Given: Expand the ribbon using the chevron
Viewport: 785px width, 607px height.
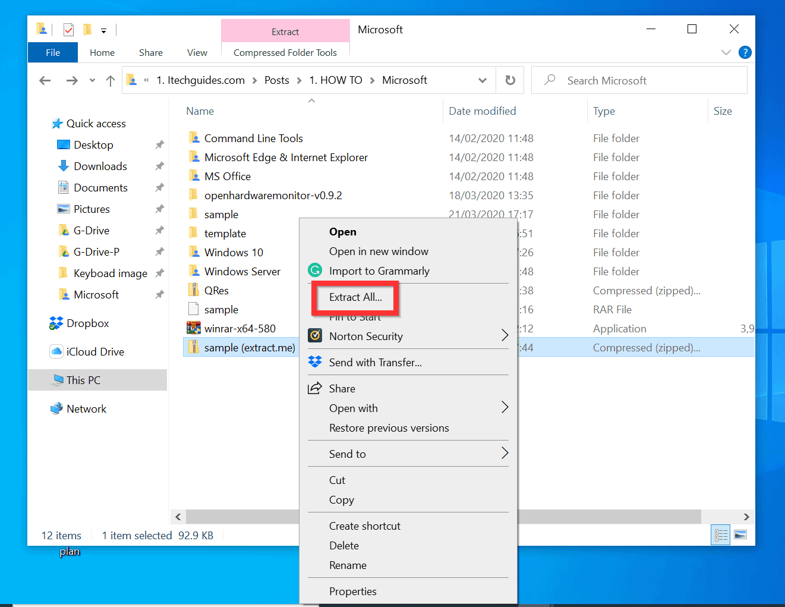Looking at the screenshot, I should [x=726, y=52].
